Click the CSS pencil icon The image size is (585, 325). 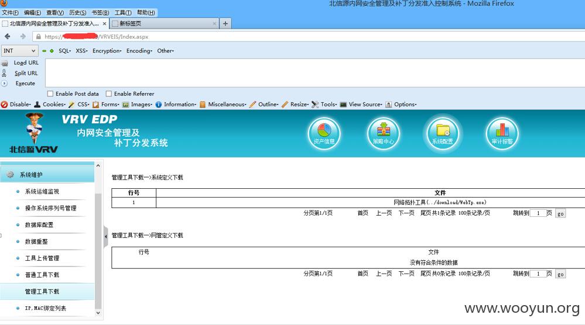(71, 105)
